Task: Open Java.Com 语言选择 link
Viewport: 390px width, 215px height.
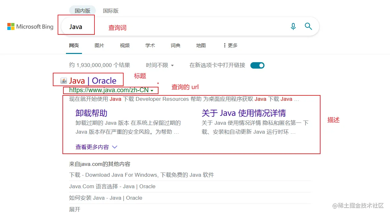Action: pyautogui.click(x=112, y=186)
